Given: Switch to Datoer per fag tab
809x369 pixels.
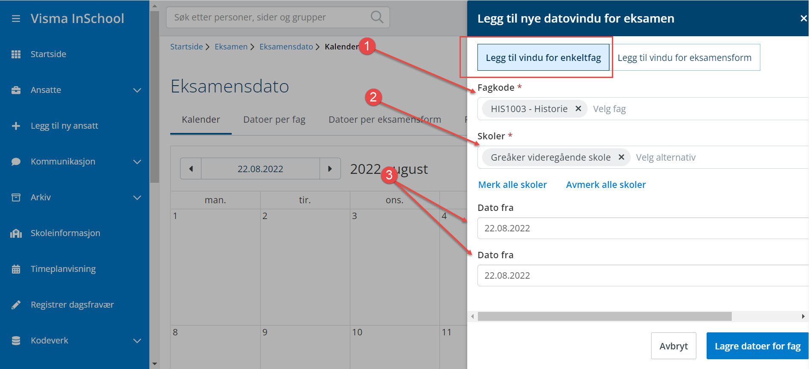Looking at the screenshot, I should [x=274, y=120].
